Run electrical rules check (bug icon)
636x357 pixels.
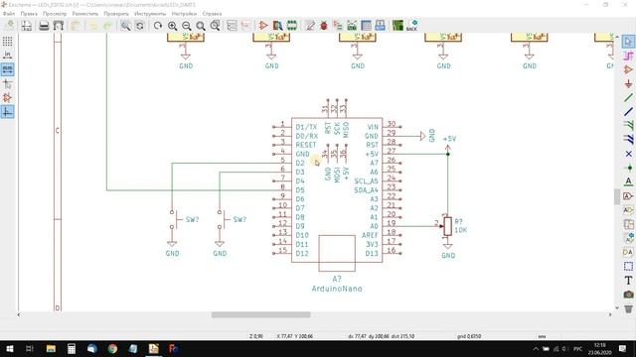click(324, 26)
